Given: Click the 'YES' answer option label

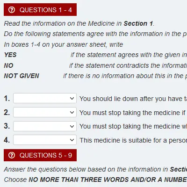Looking at the screenshot, I should pos(10,55).
